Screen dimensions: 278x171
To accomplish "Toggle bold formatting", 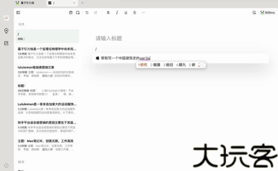I will tap(108, 13).
